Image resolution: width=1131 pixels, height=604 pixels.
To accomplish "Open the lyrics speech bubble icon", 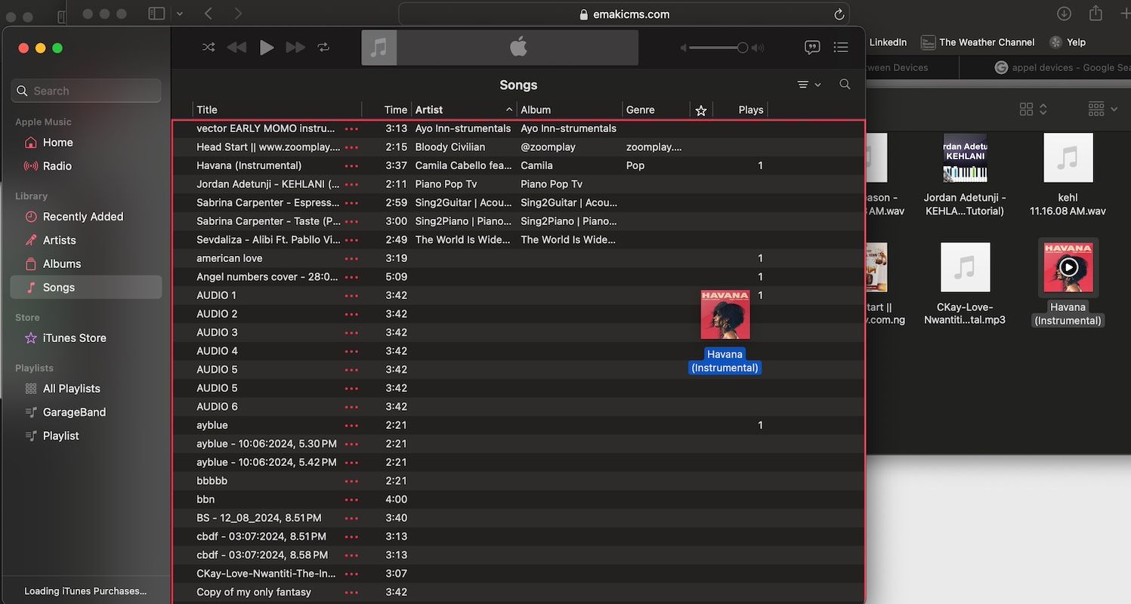I will pos(812,48).
